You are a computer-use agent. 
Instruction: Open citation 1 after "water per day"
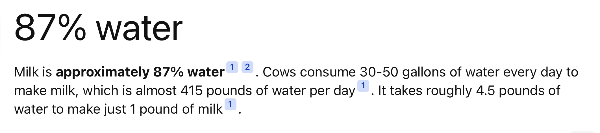click(363, 85)
